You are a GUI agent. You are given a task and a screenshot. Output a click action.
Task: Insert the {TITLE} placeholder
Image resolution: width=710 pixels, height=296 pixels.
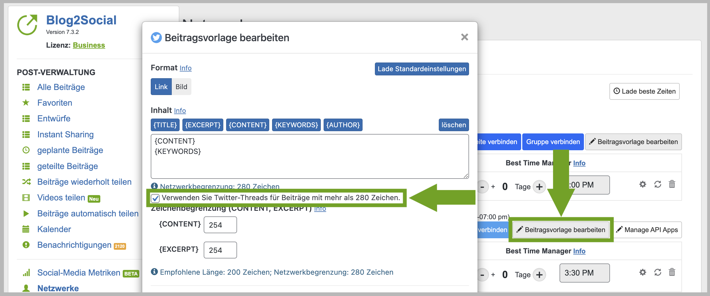[165, 125]
